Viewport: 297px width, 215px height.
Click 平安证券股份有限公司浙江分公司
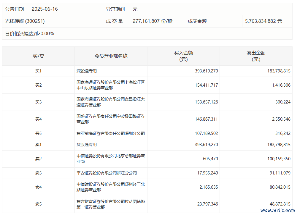[107, 173]
